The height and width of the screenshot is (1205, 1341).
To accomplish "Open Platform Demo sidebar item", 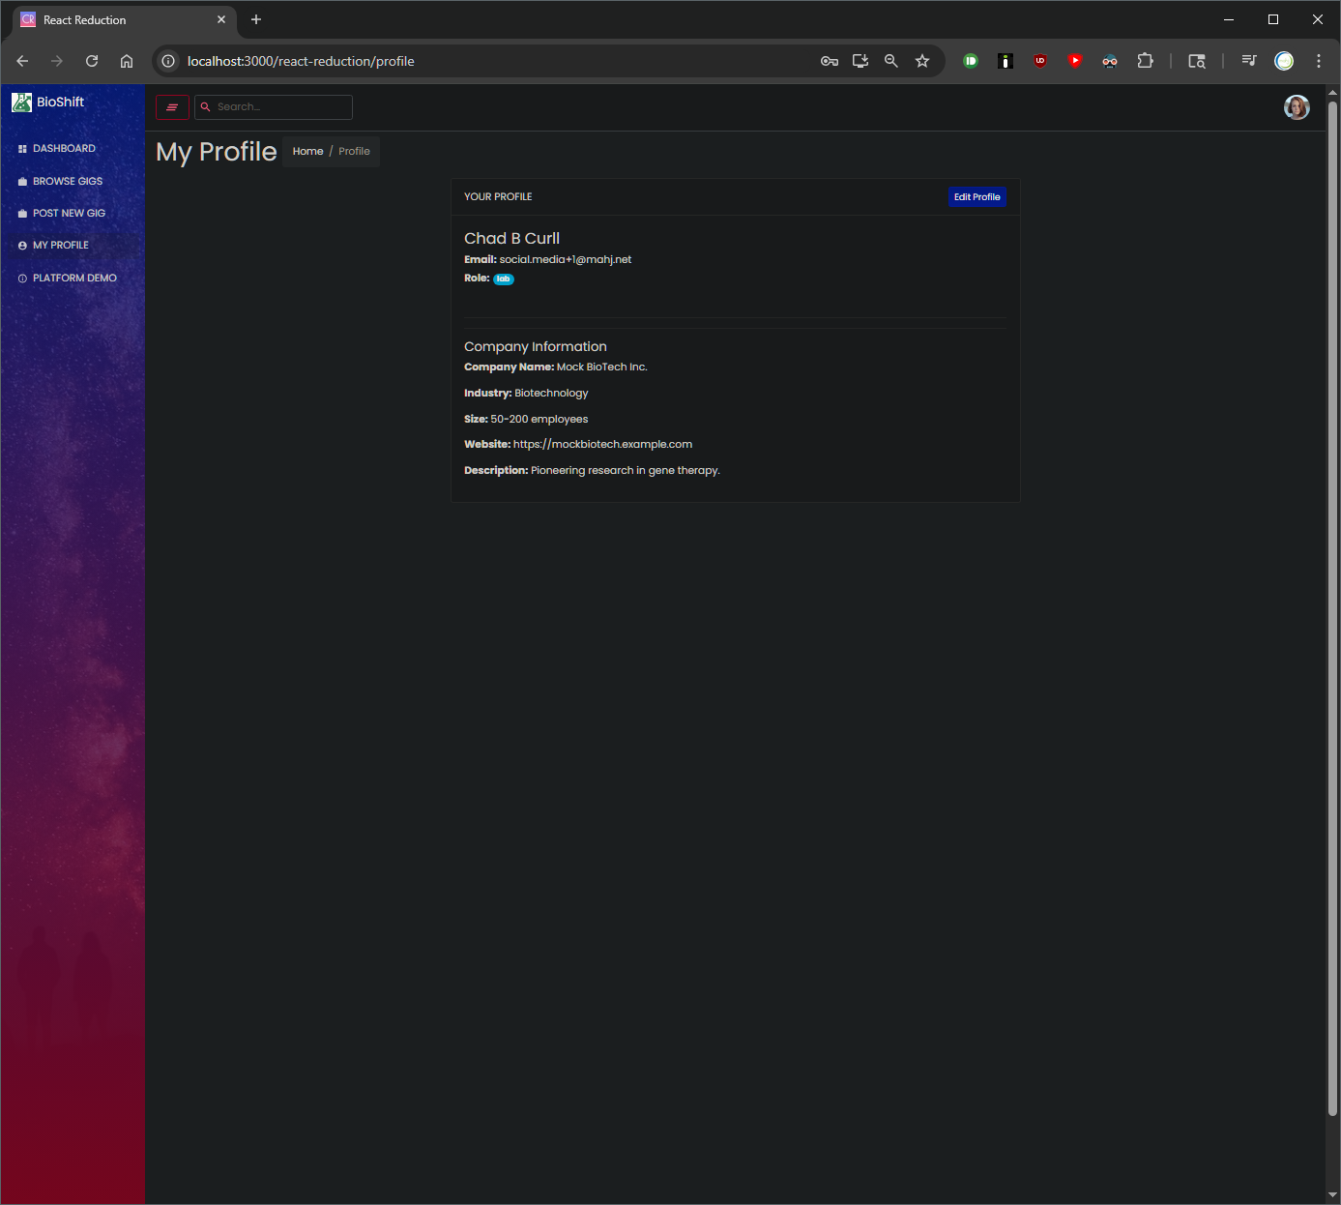I will [x=74, y=279].
